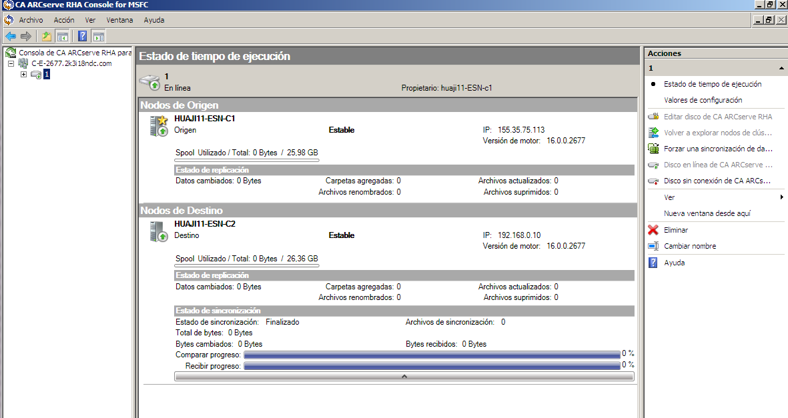Open the Ventana menu

(119, 20)
